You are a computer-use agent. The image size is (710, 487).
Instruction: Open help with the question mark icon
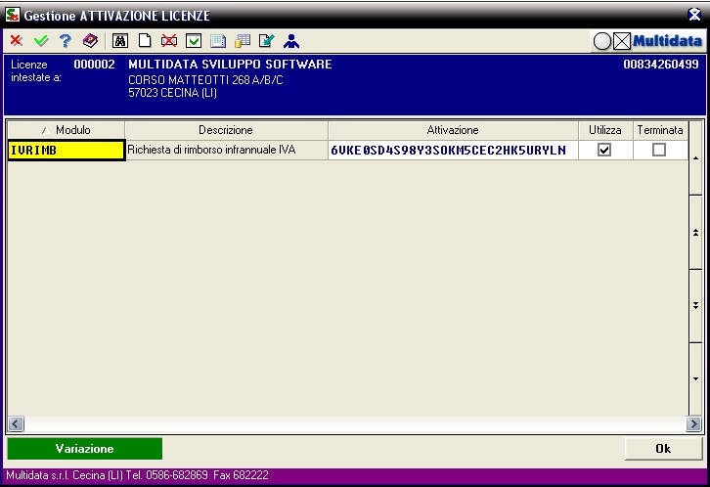tap(66, 41)
